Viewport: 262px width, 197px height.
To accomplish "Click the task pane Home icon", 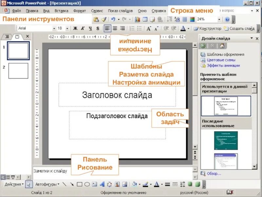I will click(x=222, y=46).
